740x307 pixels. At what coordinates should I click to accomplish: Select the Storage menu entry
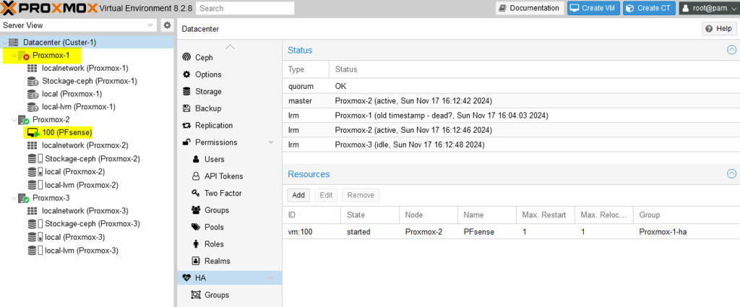tap(230, 92)
